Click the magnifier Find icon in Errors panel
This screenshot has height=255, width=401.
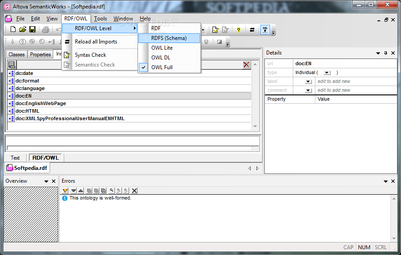coord(111,191)
